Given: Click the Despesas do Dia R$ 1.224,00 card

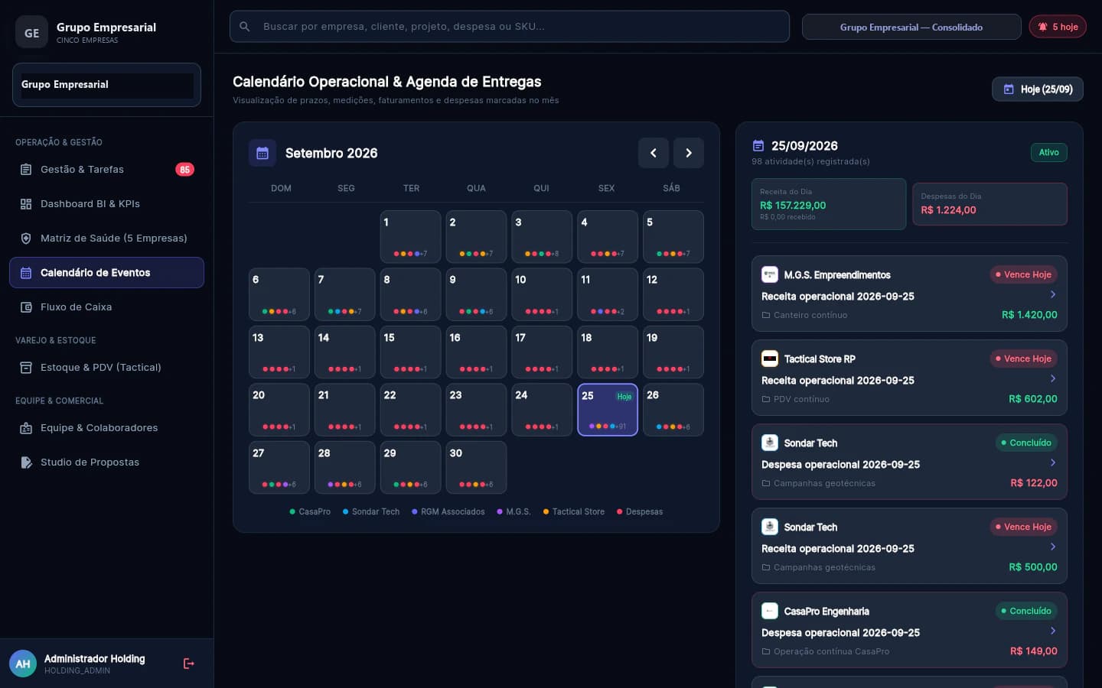Looking at the screenshot, I should click(990, 204).
